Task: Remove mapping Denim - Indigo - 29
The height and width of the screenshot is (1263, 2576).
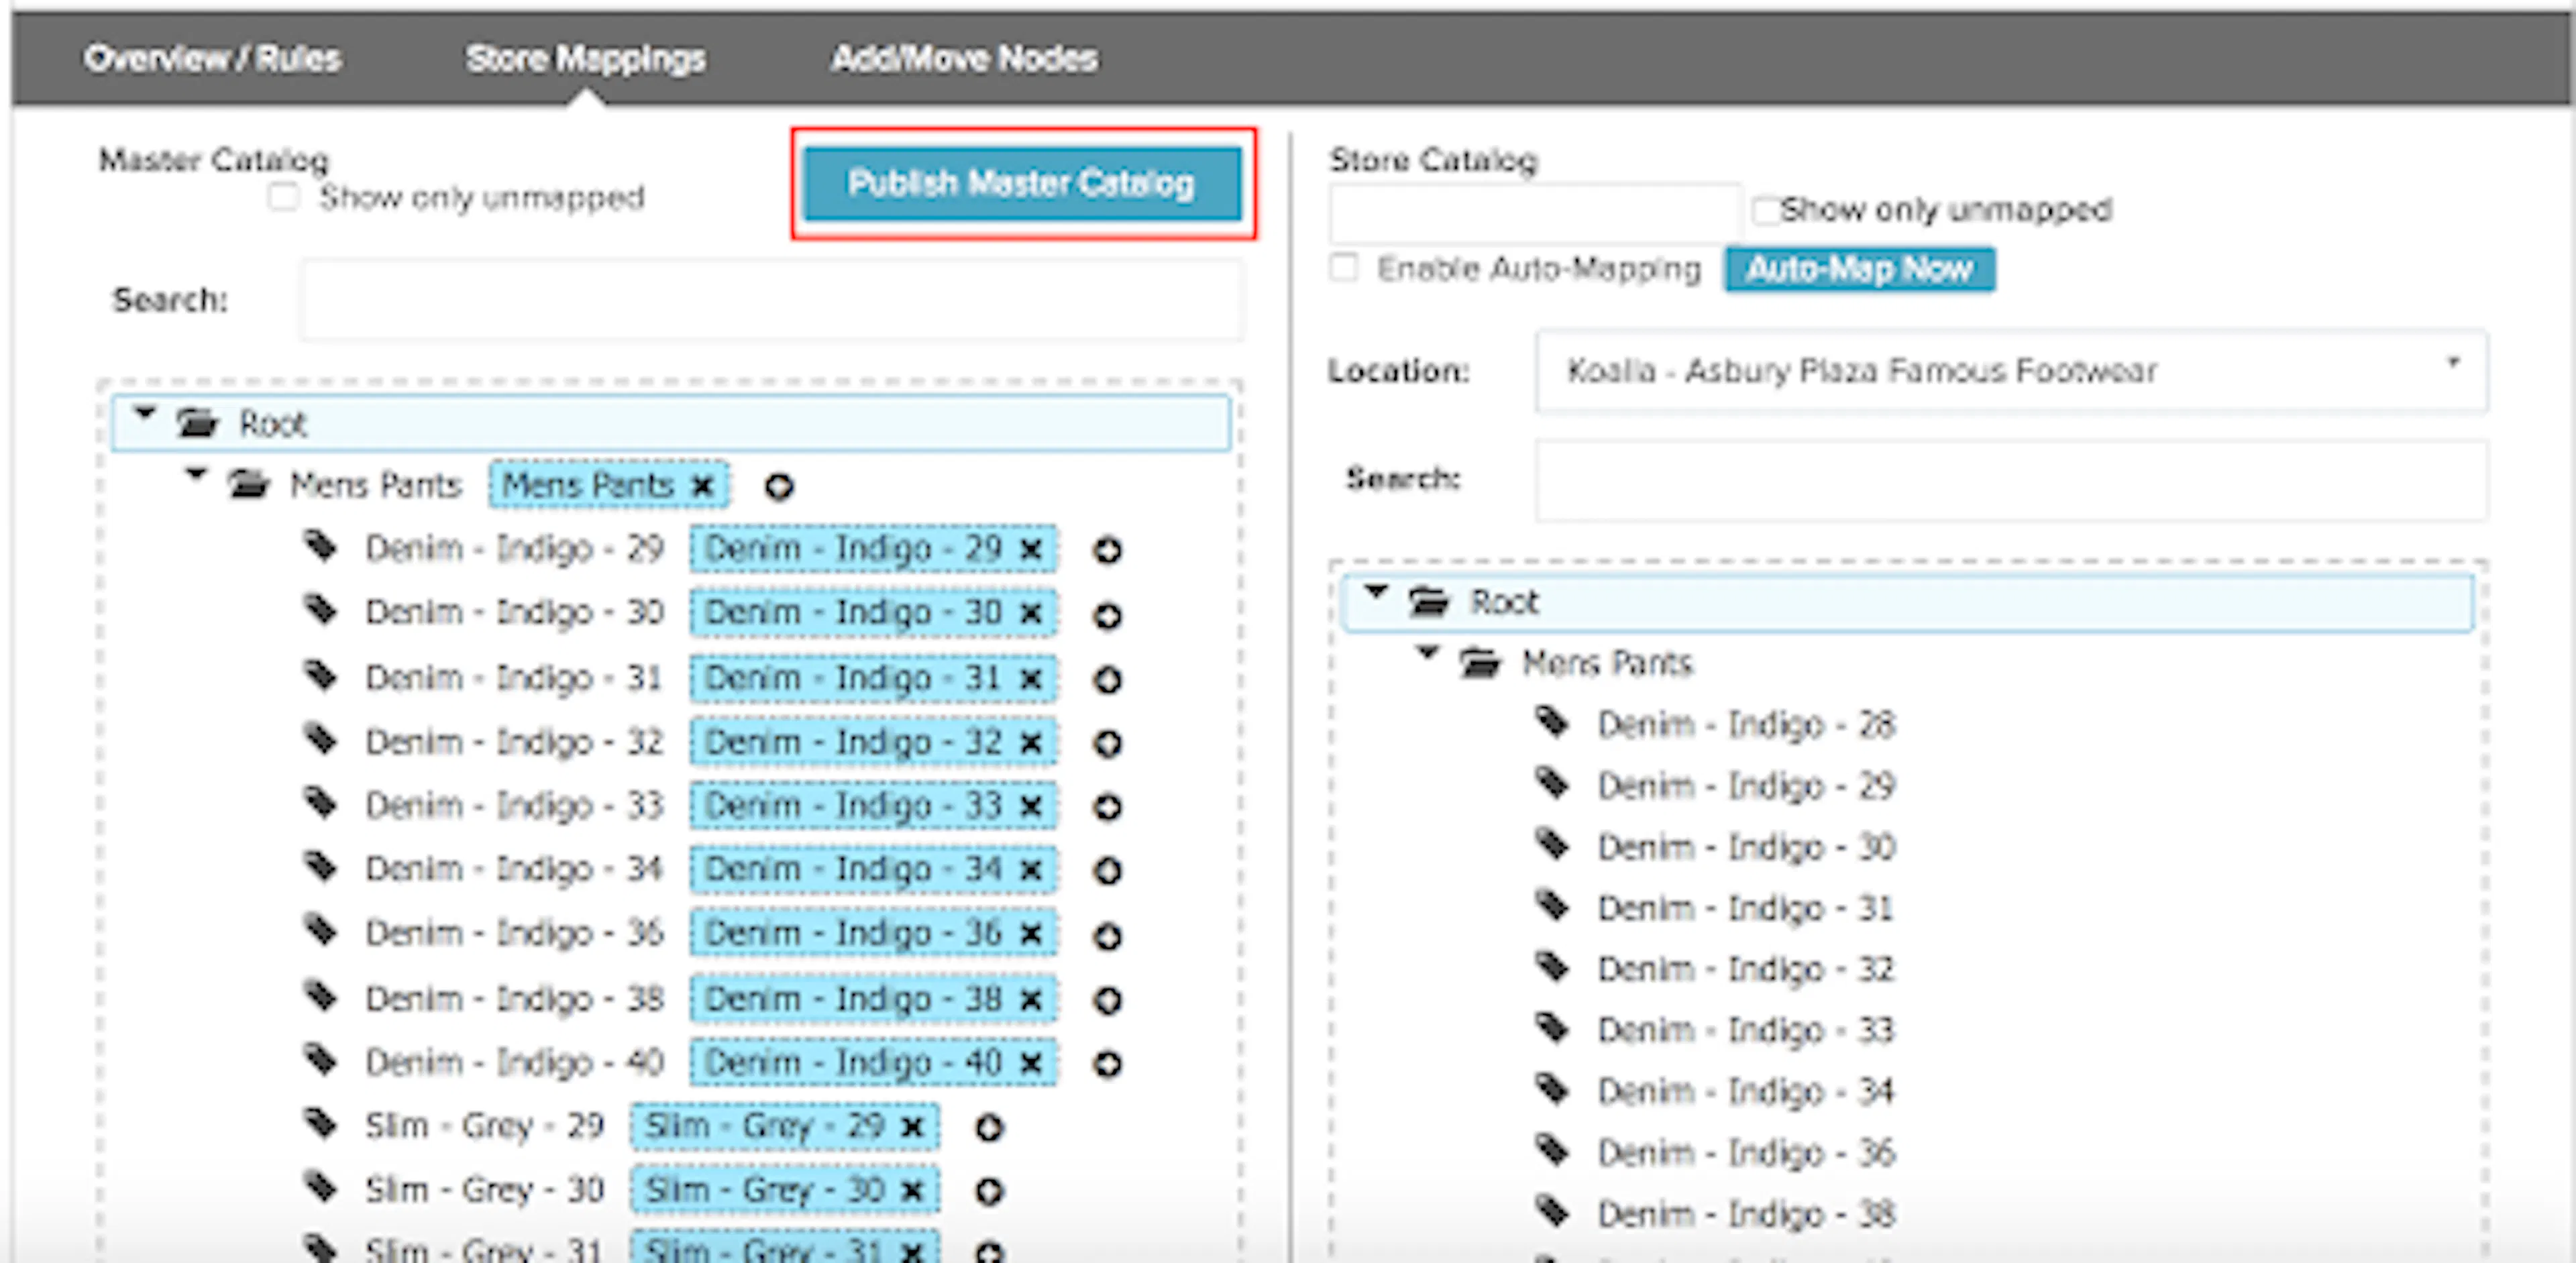Action: click(x=1031, y=550)
